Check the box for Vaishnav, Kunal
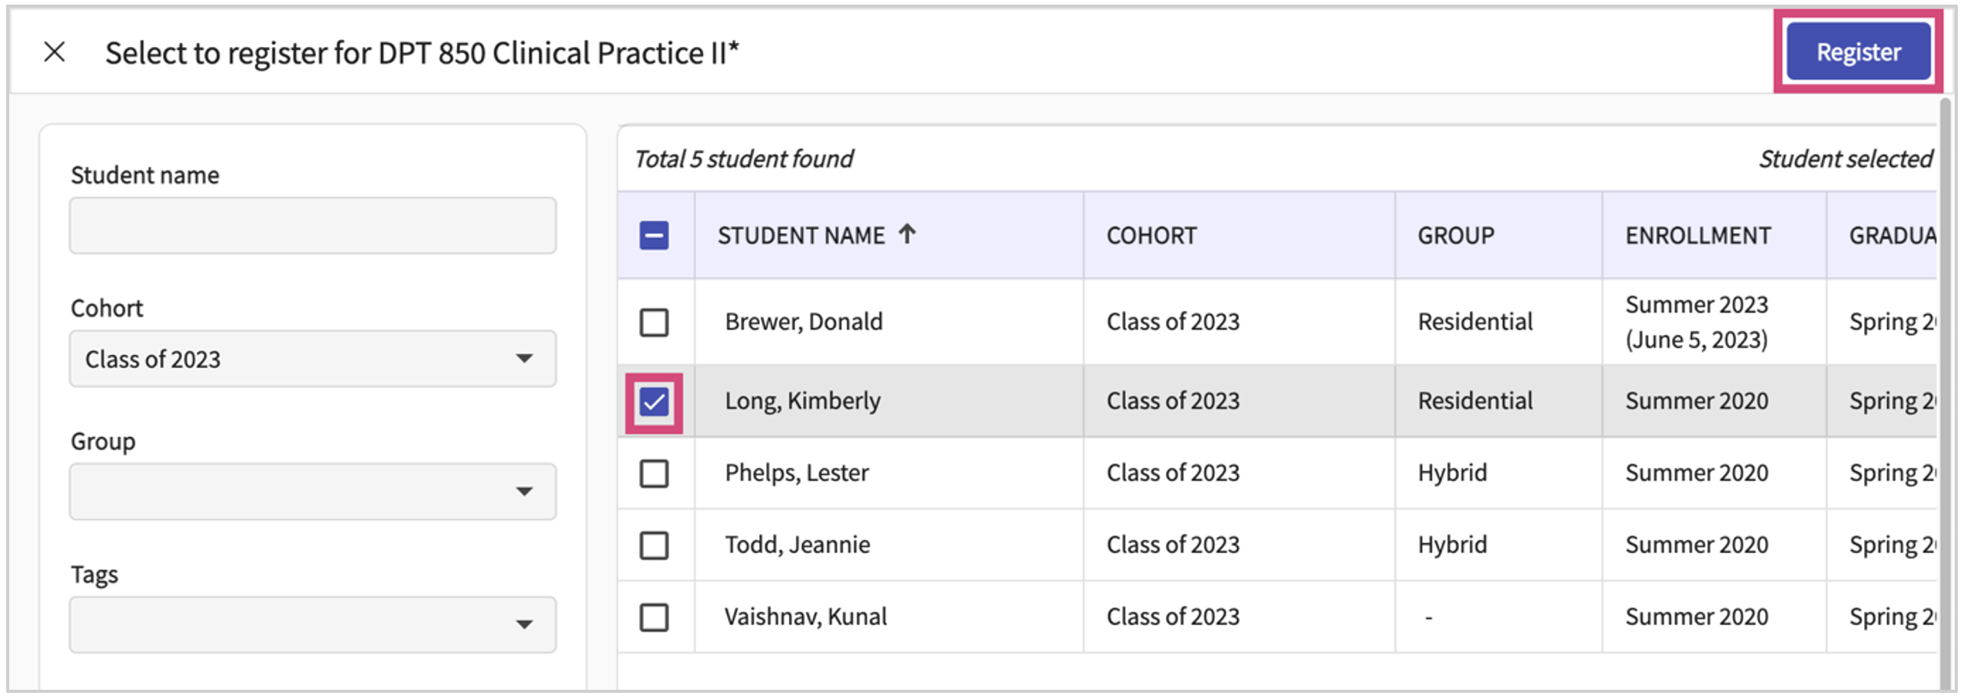The image size is (1964, 699). [654, 617]
